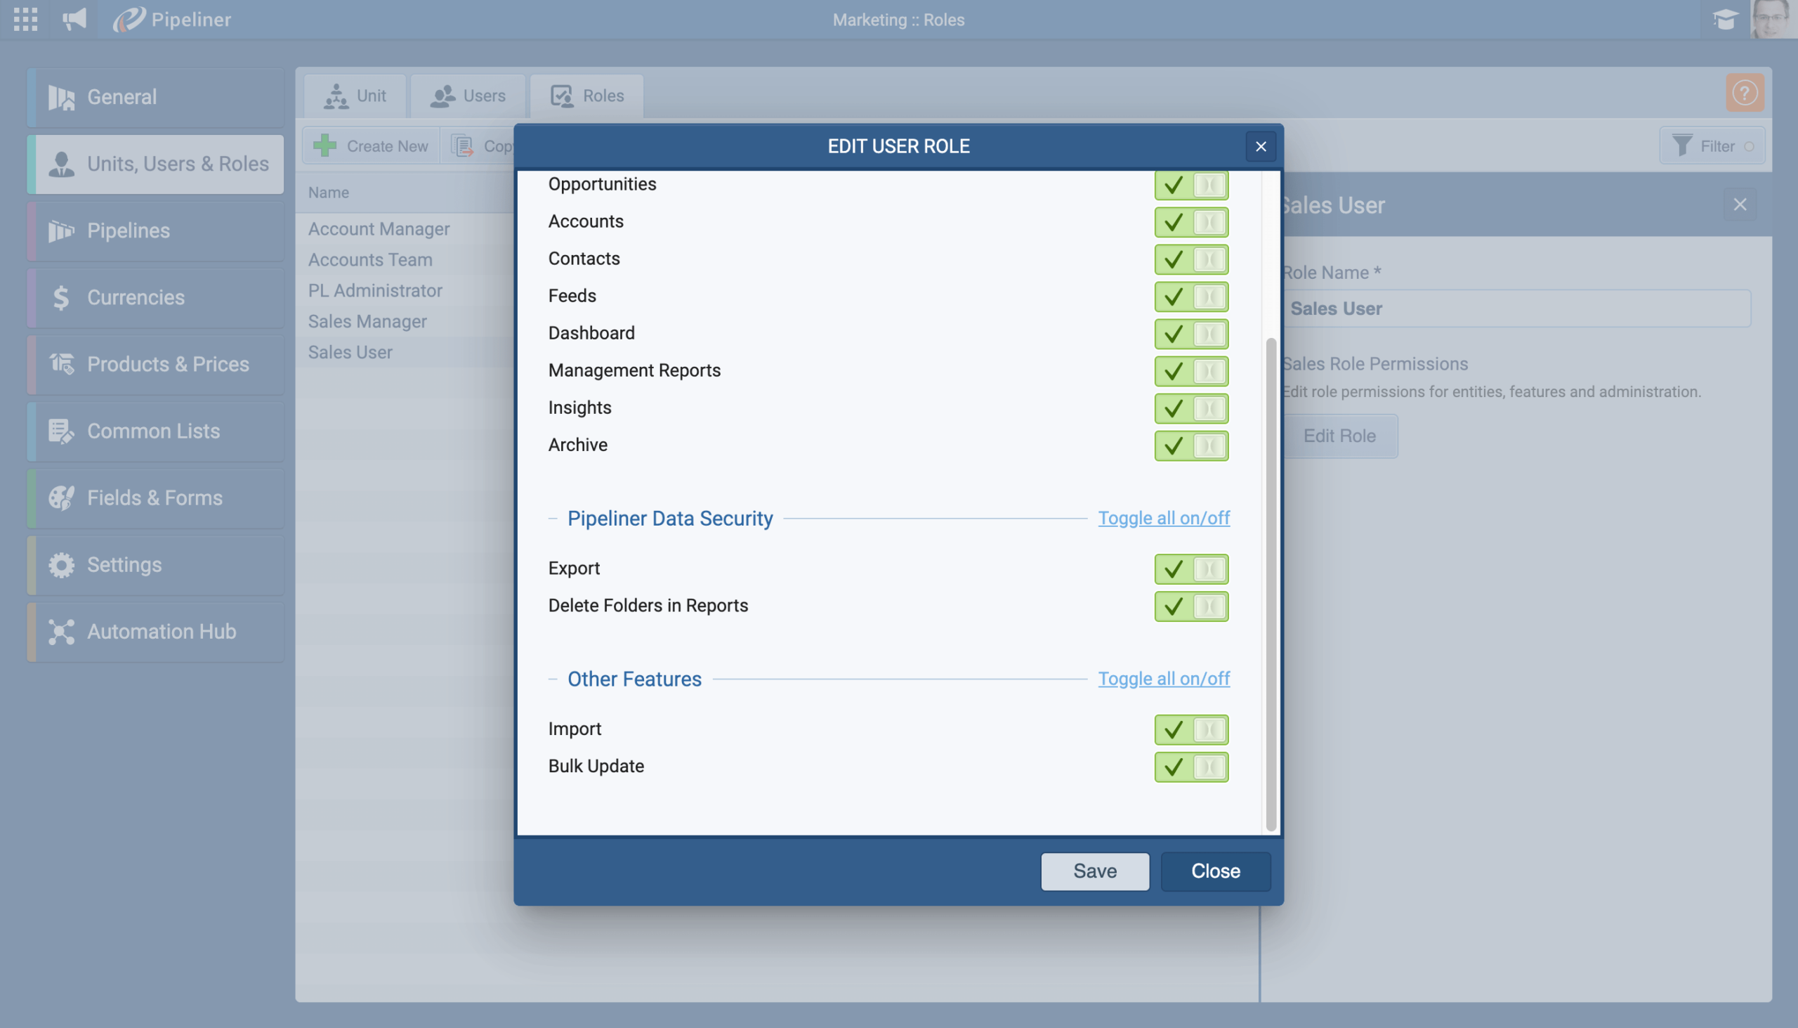This screenshot has height=1028, width=1798.
Task: Click the megaphone announcements icon
Action: pos(74,19)
